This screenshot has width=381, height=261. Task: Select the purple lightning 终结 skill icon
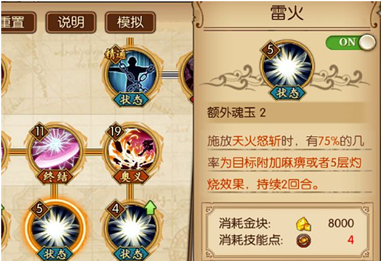point(56,149)
